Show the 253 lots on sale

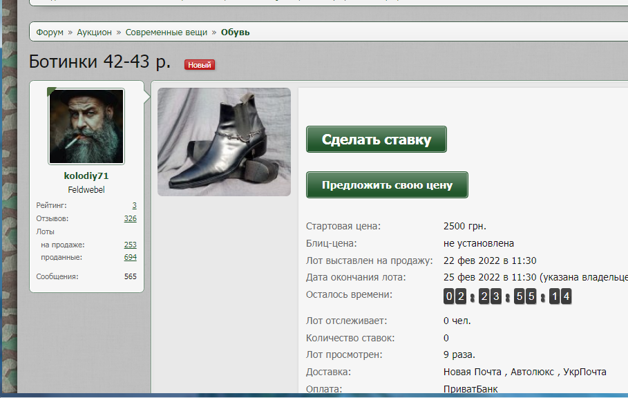[130, 245]
